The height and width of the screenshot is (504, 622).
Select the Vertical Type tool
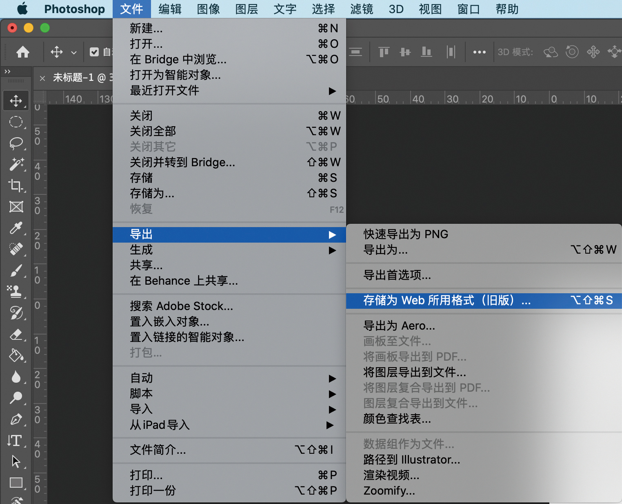coord(15,440)
